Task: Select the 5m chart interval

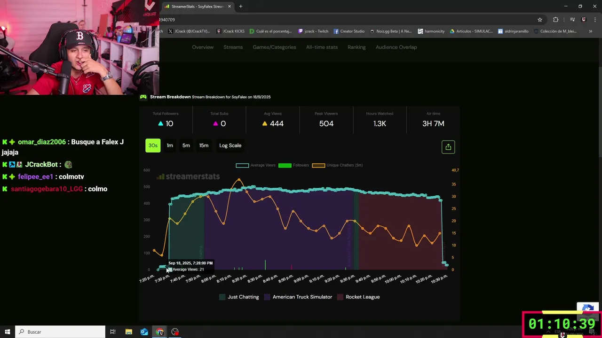Action: [x=186, y=146]
